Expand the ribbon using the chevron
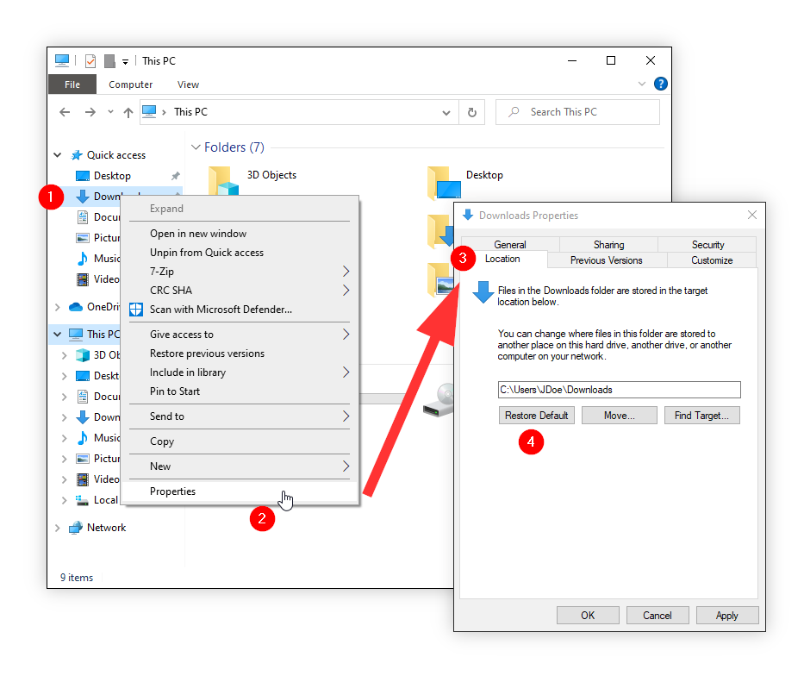The height and width of the screenshot is (676, 804). pyautogui.click(x=642, y=84)
